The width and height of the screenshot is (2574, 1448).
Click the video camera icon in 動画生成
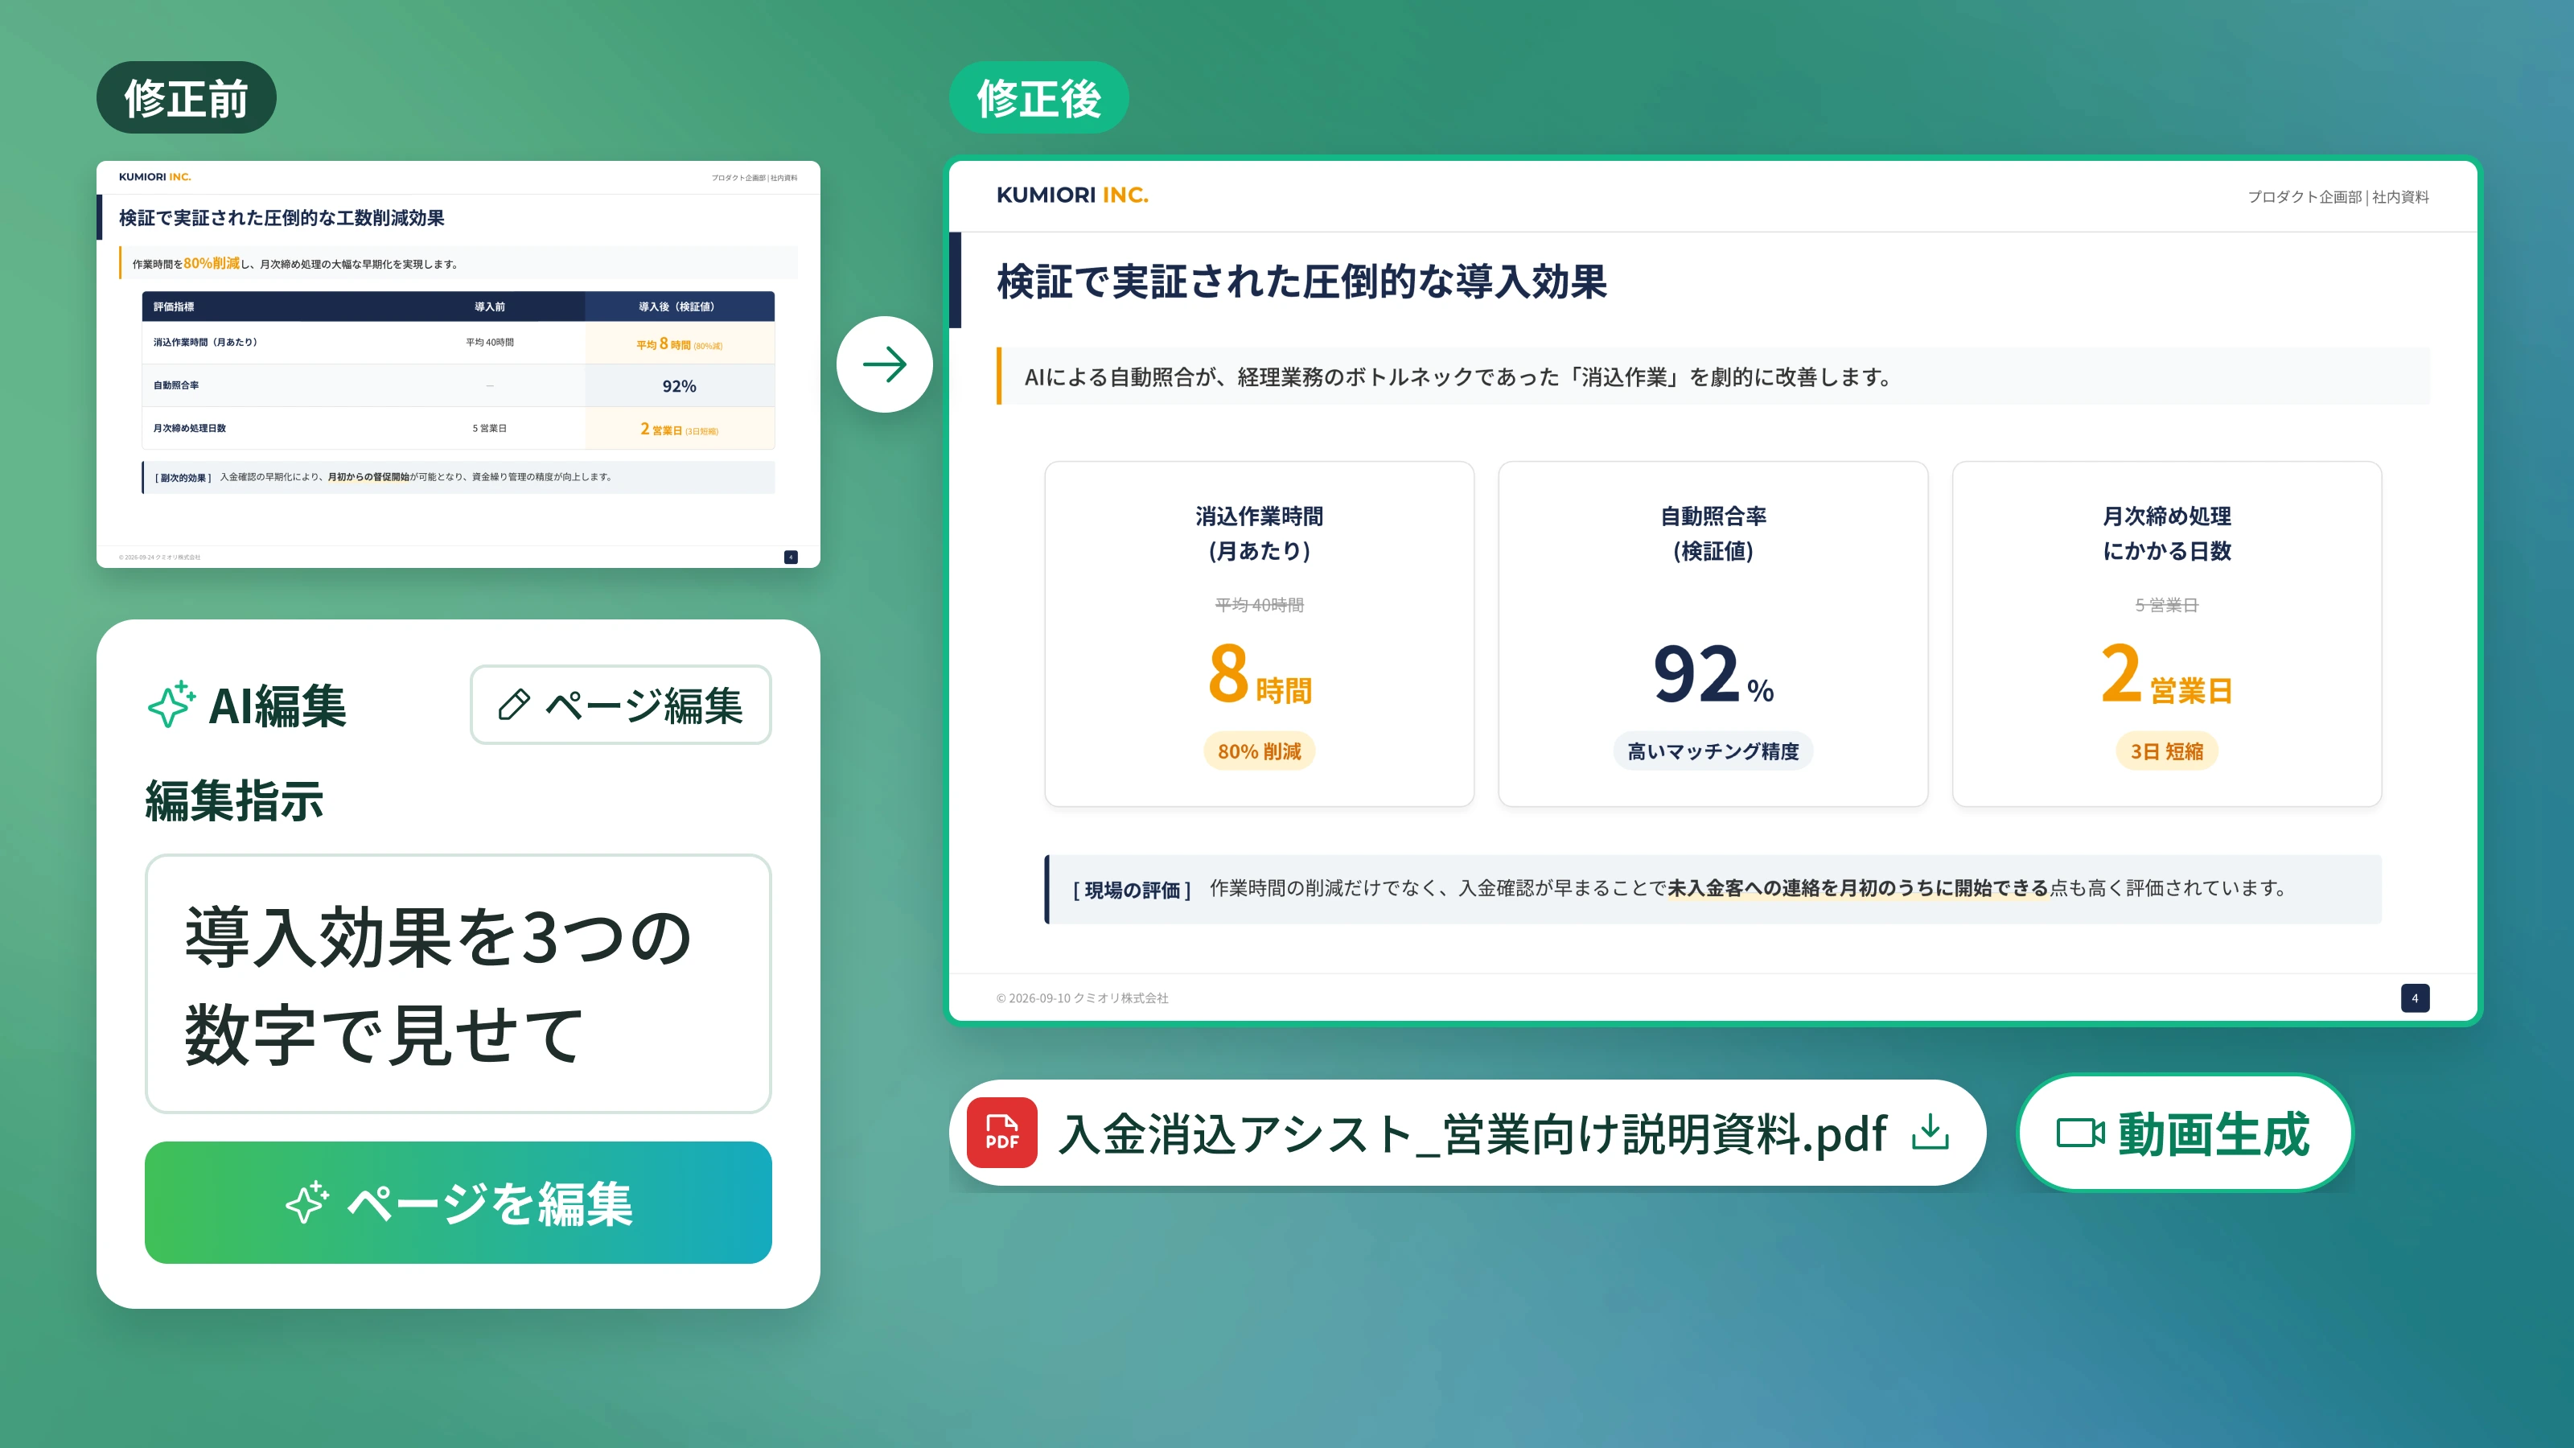tap(2080, 1133)
